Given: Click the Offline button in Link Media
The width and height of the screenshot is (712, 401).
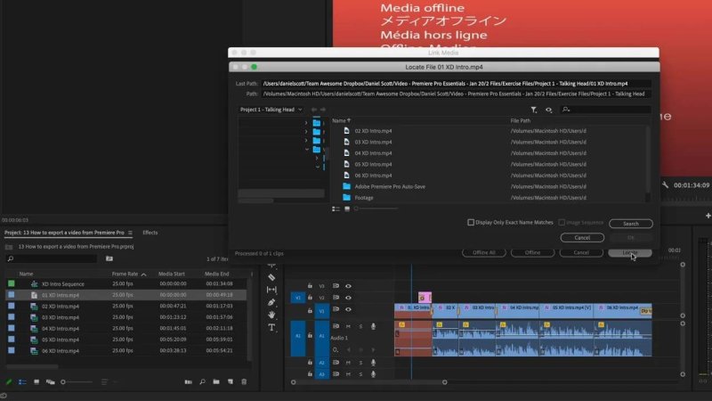Looking at the screenshot, I should point(532,253).
